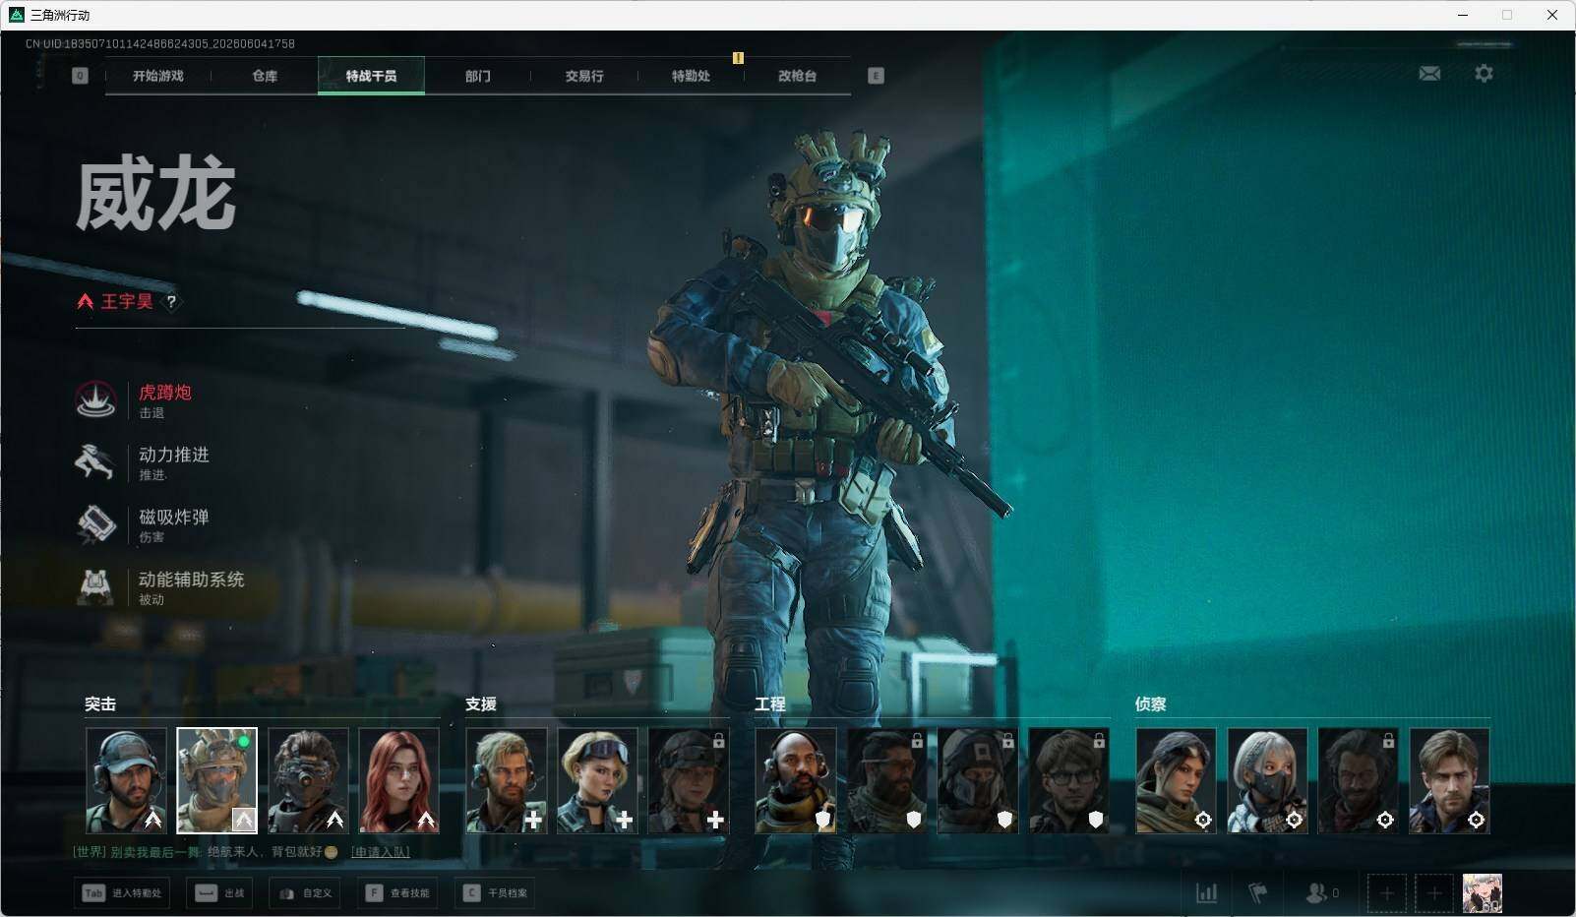Open the 自定义 customize button
The height and width of the screenshot is (917, 1576).
[x=305, y=893]
